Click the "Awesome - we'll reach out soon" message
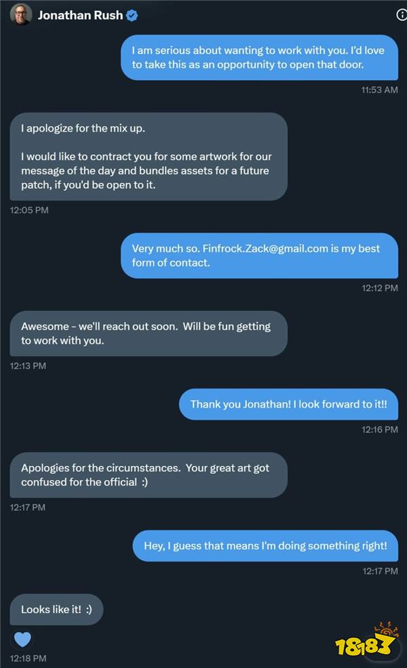Image resolution: width=407 pixels, height=668 pixels. [x=149, y=333]
